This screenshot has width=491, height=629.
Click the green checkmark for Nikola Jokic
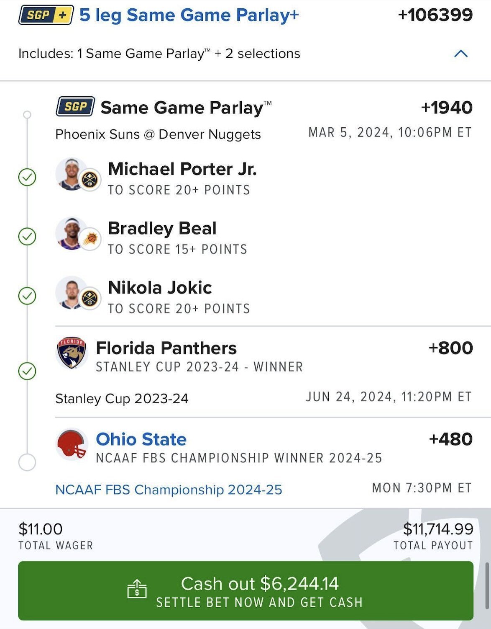pyautogui.click(x=27, y=296)
